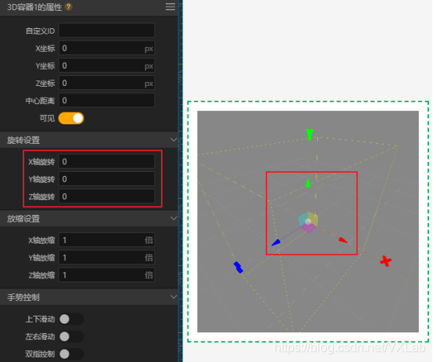Click the 手势控制 section header
Image resolution: width=433 pixels, height=362 pixels.
pos(88,297)
